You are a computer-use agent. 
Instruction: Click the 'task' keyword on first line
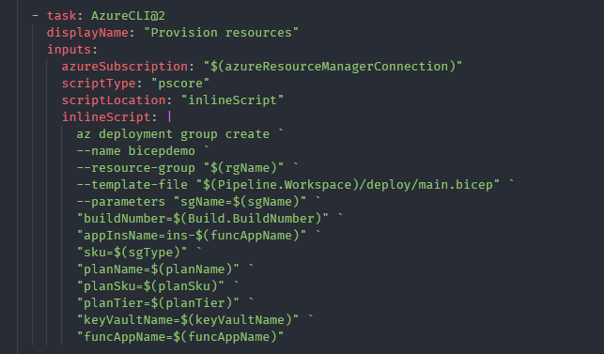click(x=62, y=16)
